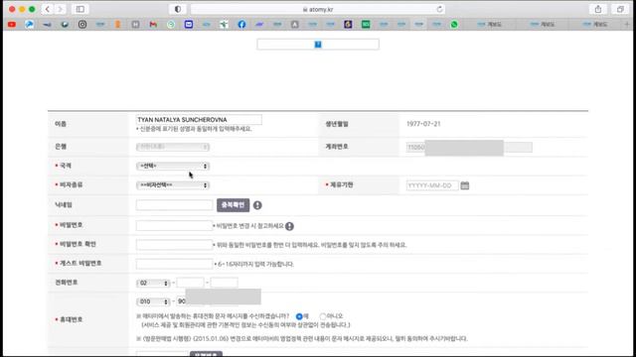The height and width of the screenshot is (357, 636).
Task: Open the YouTube pinned tab
Action: tap(12, 24)
